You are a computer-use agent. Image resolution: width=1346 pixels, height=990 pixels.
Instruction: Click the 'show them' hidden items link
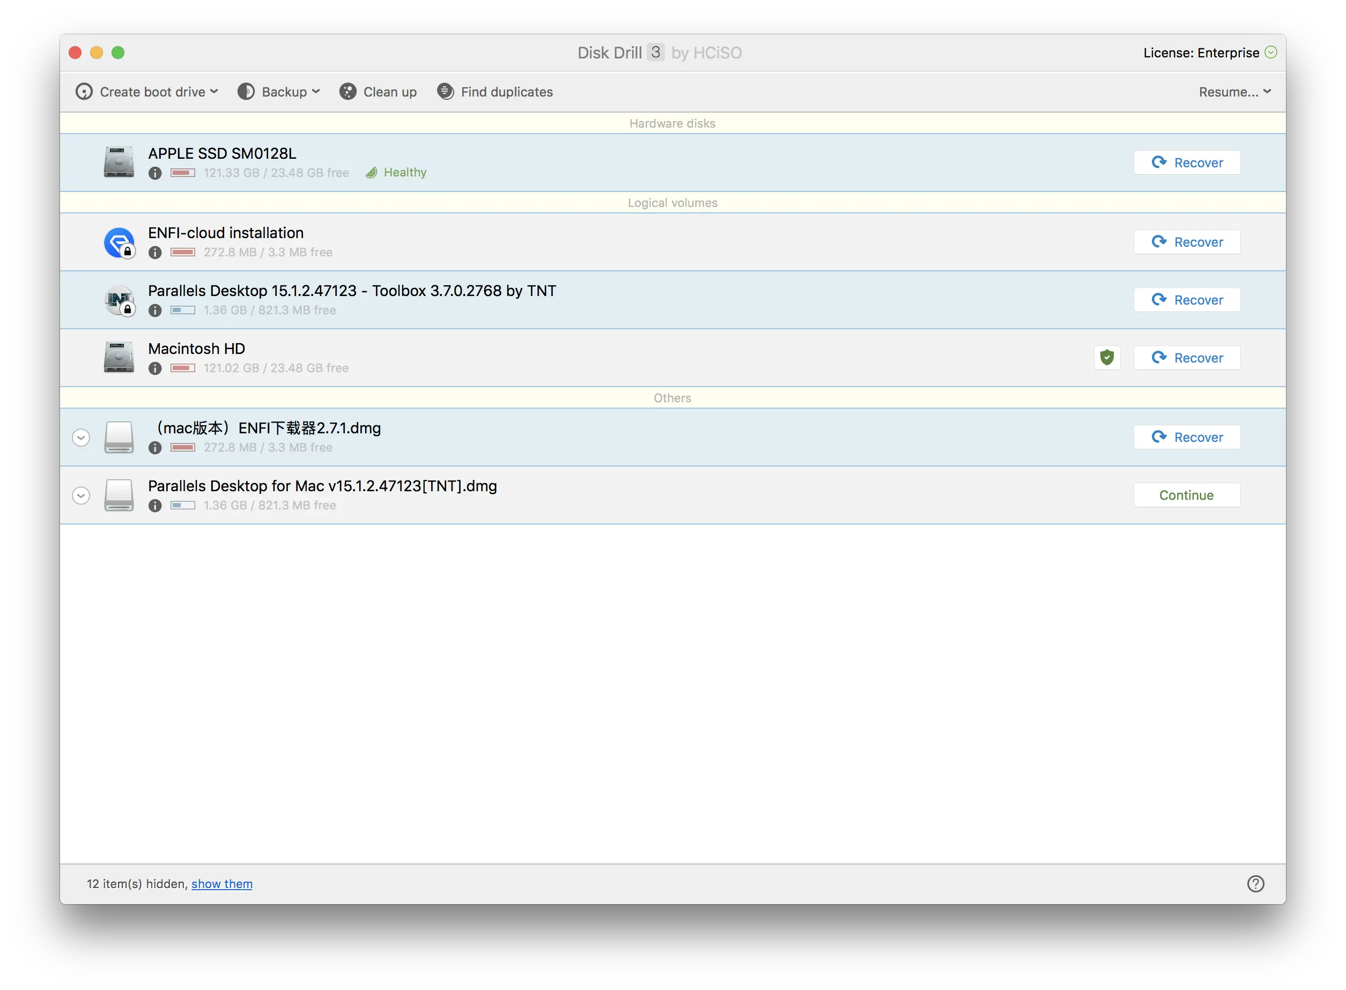pos(221,884)
